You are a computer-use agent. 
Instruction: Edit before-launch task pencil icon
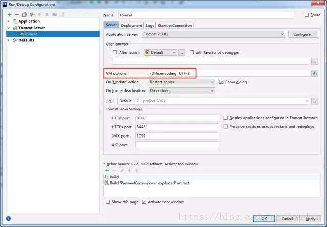[122, 171]
